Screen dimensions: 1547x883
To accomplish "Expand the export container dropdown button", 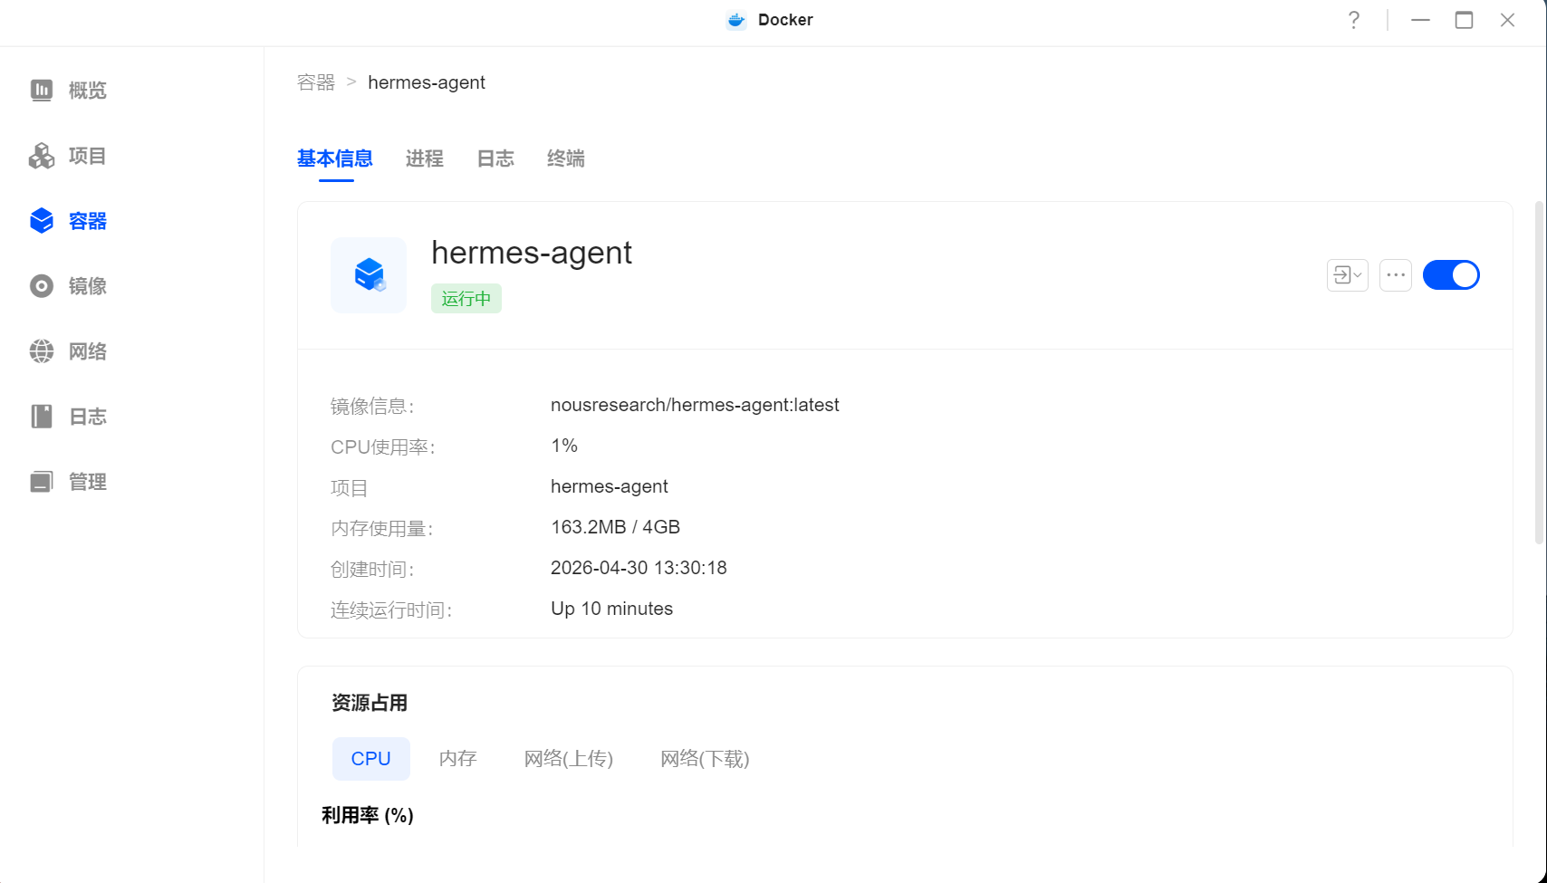I will (1348, 275).
